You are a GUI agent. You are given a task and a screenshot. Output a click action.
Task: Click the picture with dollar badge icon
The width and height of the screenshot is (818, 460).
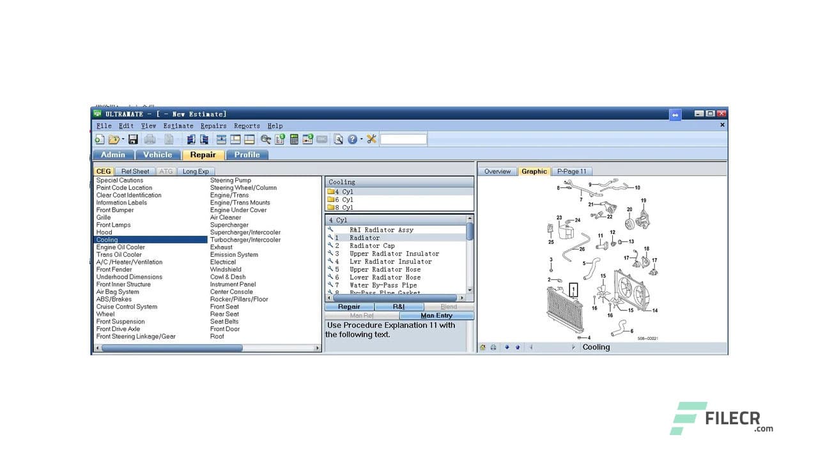tap(308, 139)
